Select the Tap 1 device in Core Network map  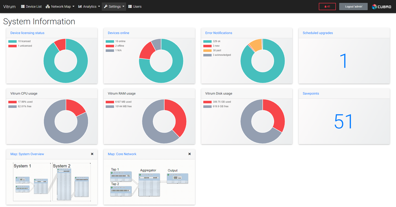pos(121,177)
